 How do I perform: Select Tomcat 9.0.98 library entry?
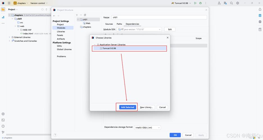tap(109, 48)
